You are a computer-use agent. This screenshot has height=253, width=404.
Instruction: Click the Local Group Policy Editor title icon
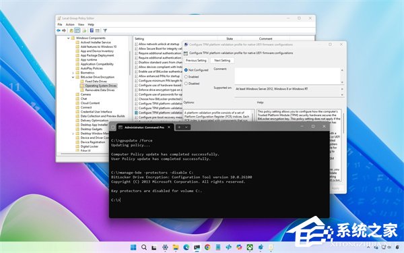59,18
